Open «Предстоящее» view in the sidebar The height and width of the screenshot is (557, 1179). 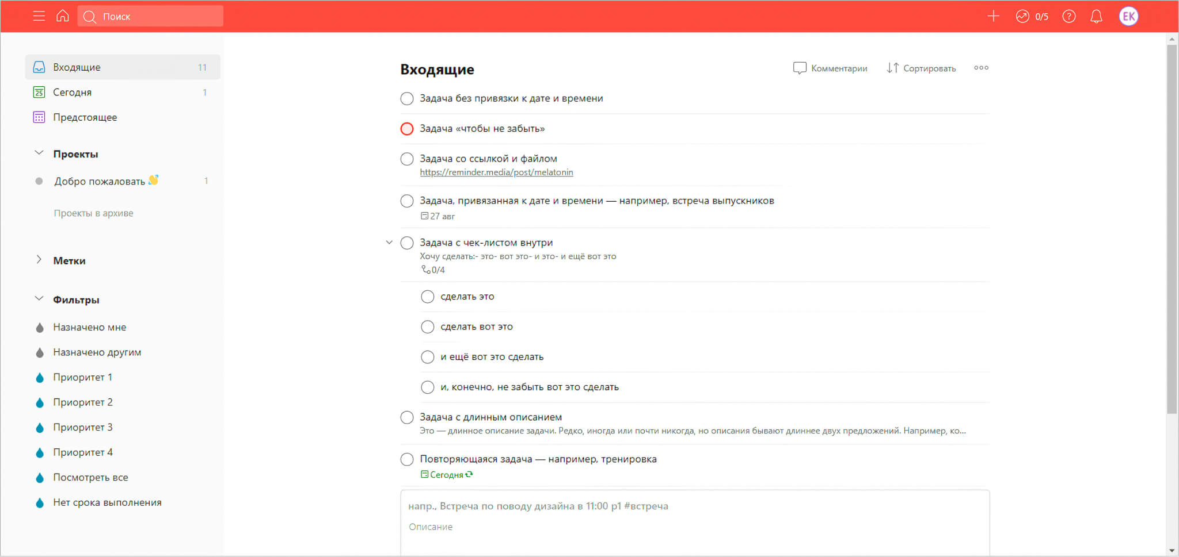tap(85, 117)
